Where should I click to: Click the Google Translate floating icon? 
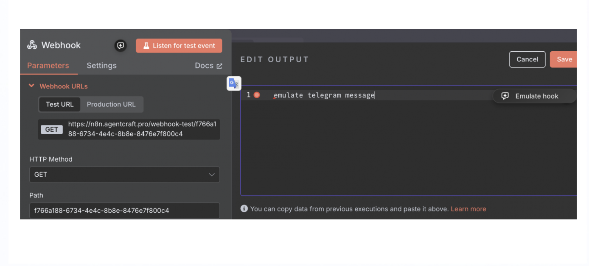click(x=234, y=83)
